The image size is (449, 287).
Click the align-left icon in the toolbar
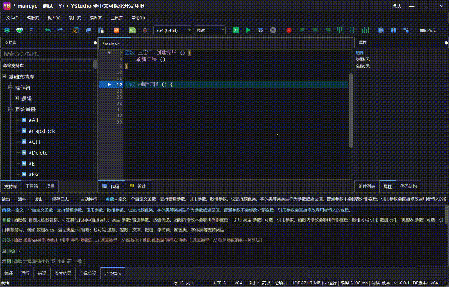point(302,30)
